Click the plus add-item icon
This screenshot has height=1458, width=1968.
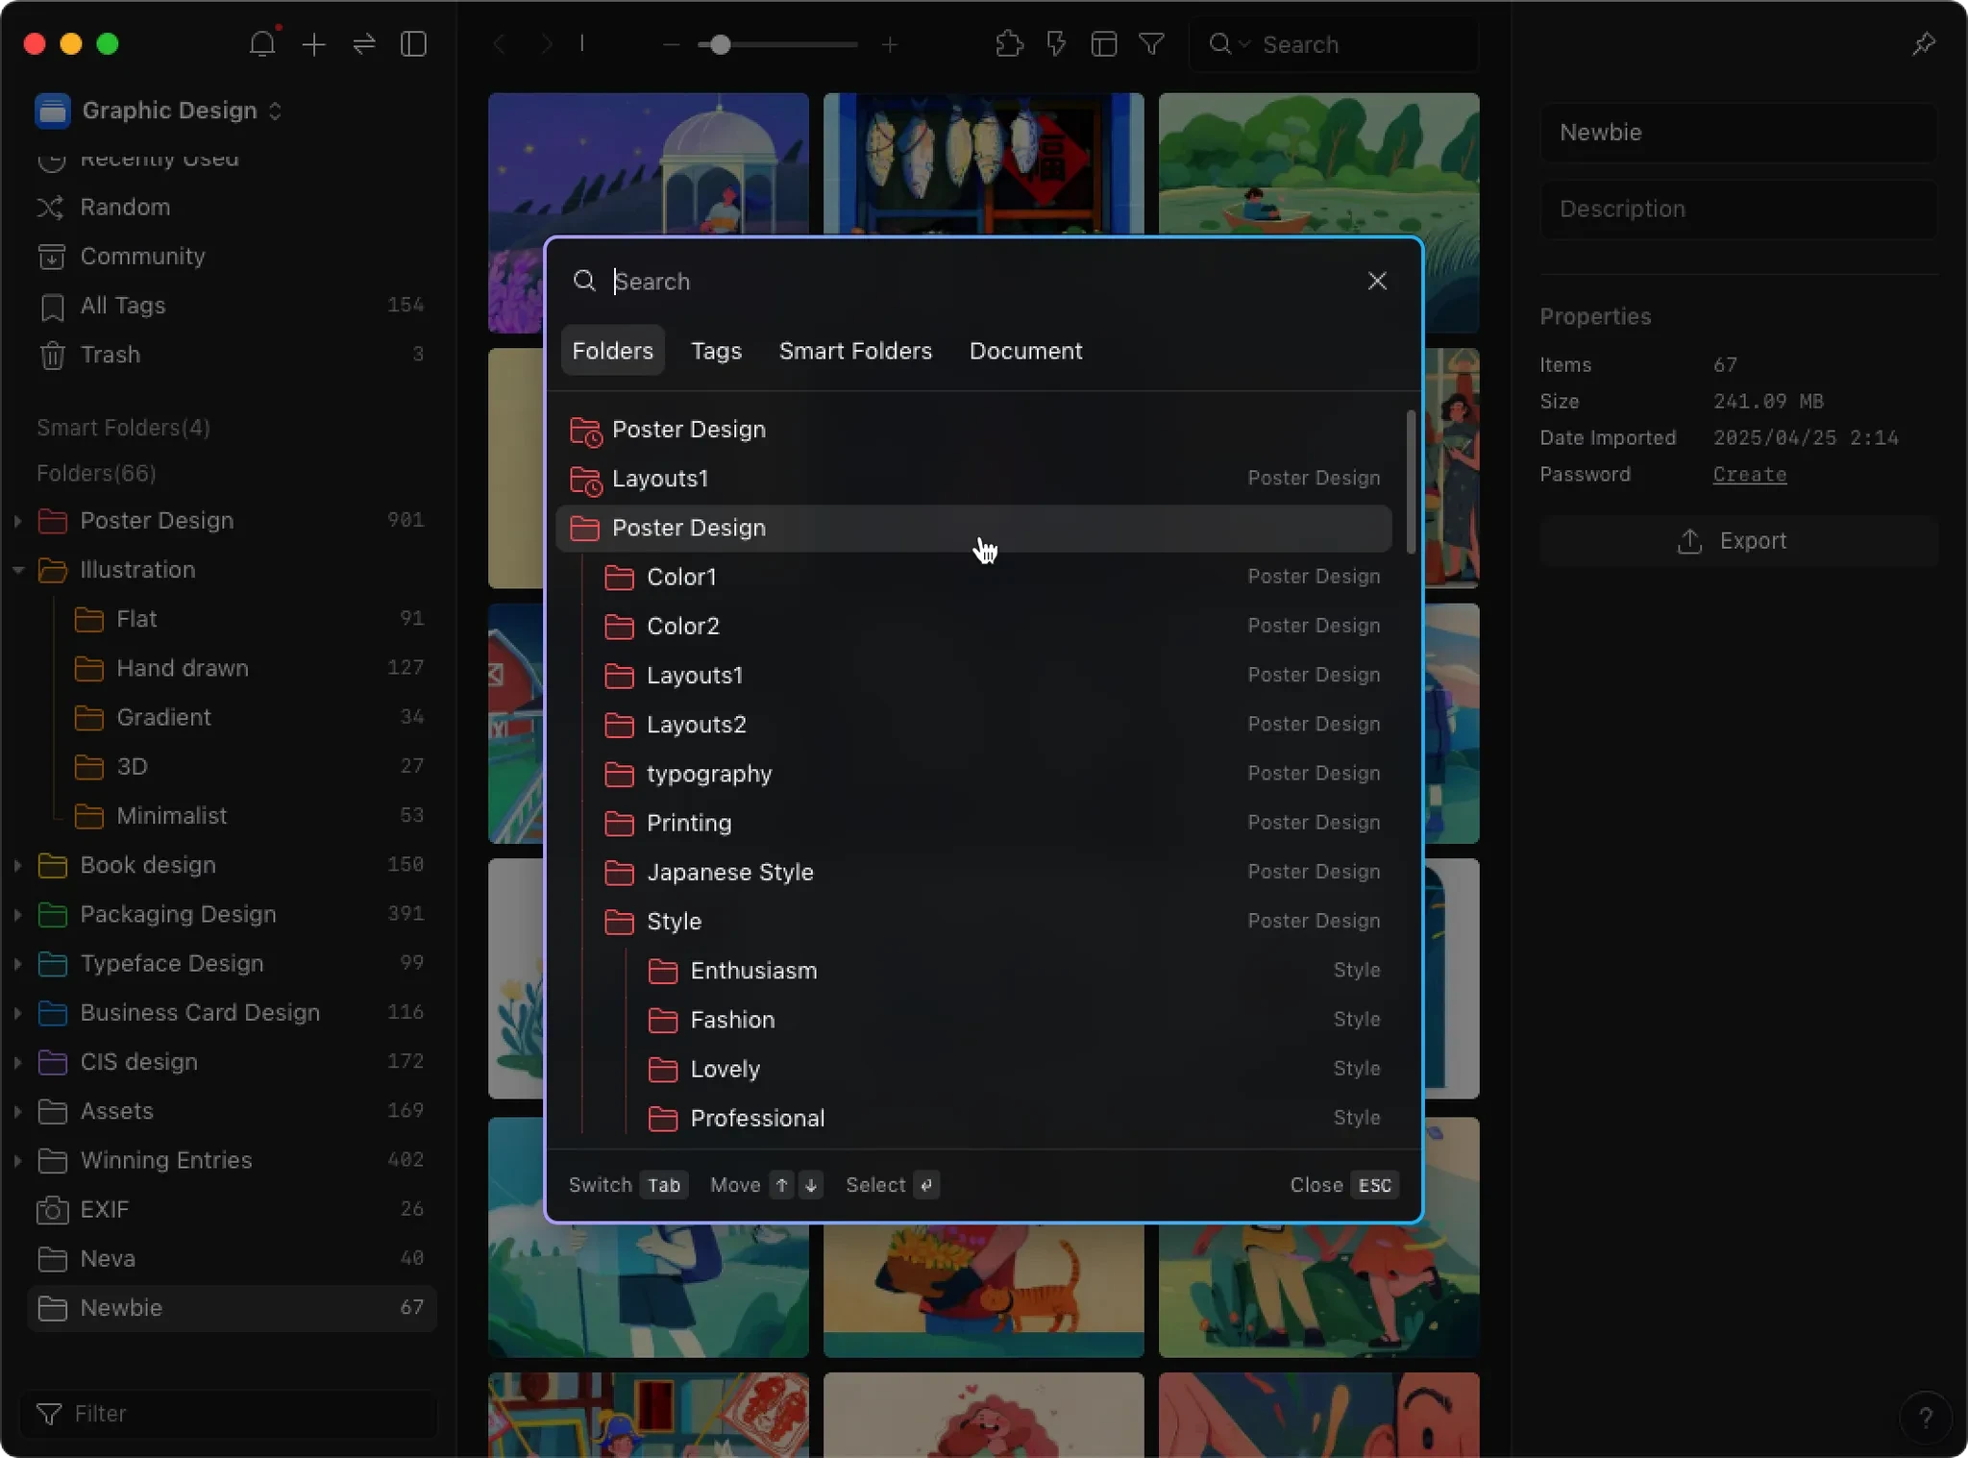[x=313, y=44]
